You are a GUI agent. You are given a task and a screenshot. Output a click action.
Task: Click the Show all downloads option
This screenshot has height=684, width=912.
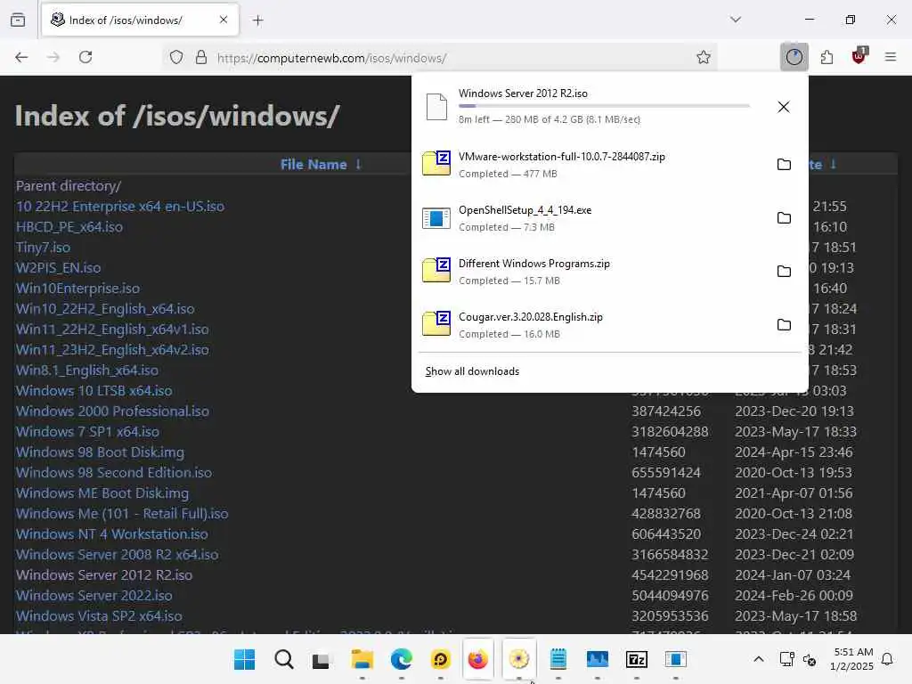coord(472,371)
